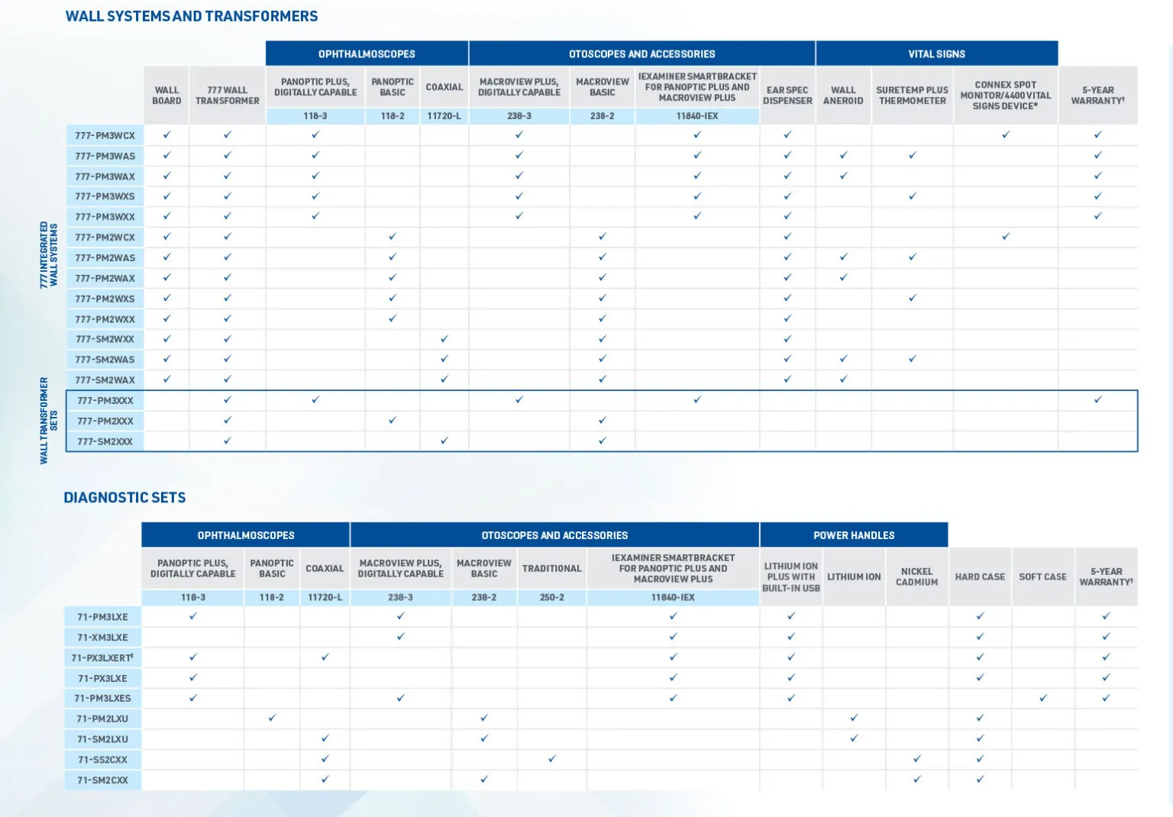Click the 'WALL SYSTEMS AND TRANSFORMERS' heading
This screenshot has width=1173, height=817.
point(192,16)
